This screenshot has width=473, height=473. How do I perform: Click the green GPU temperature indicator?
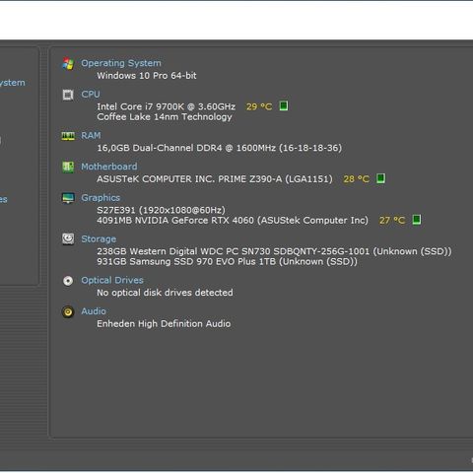tap(417, 220)
